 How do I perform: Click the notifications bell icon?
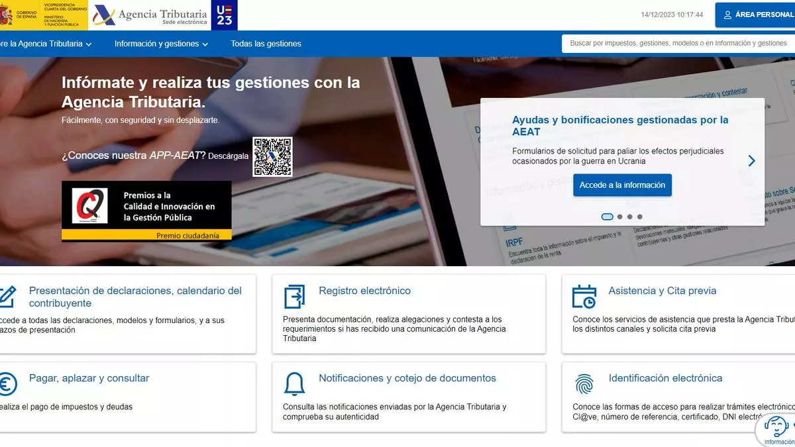(x=294, y=384)
